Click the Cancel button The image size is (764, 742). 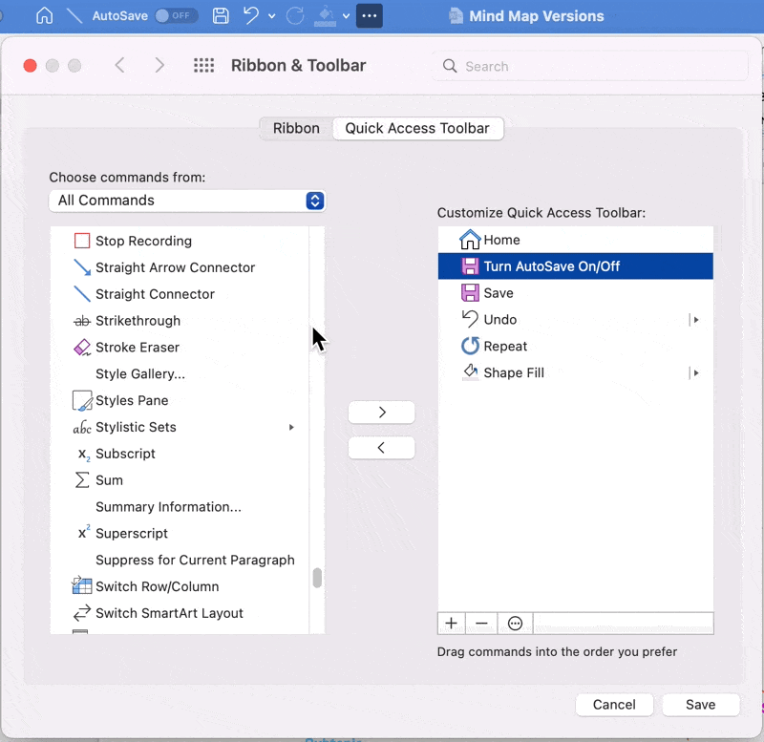point(614,705)
